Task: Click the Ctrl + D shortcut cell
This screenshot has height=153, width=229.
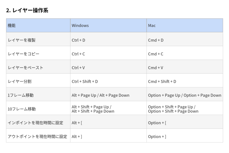Action: point(78,40)
